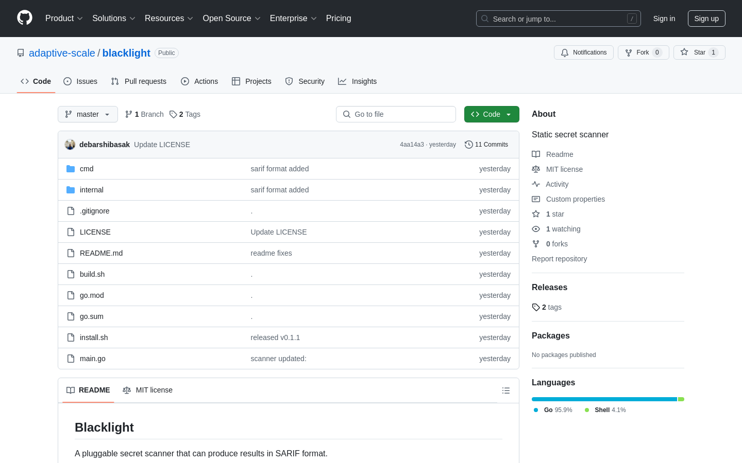Open the 11 Commits history link
The width and height of the screenshot is (742, 463).
[x=486, y=145]
